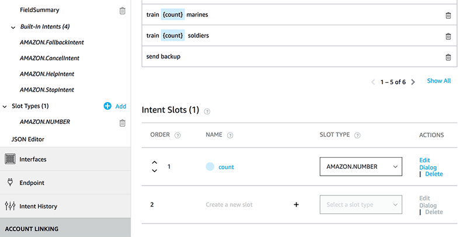Open the 'Select a slot type' dropdown

click(361, 205)
